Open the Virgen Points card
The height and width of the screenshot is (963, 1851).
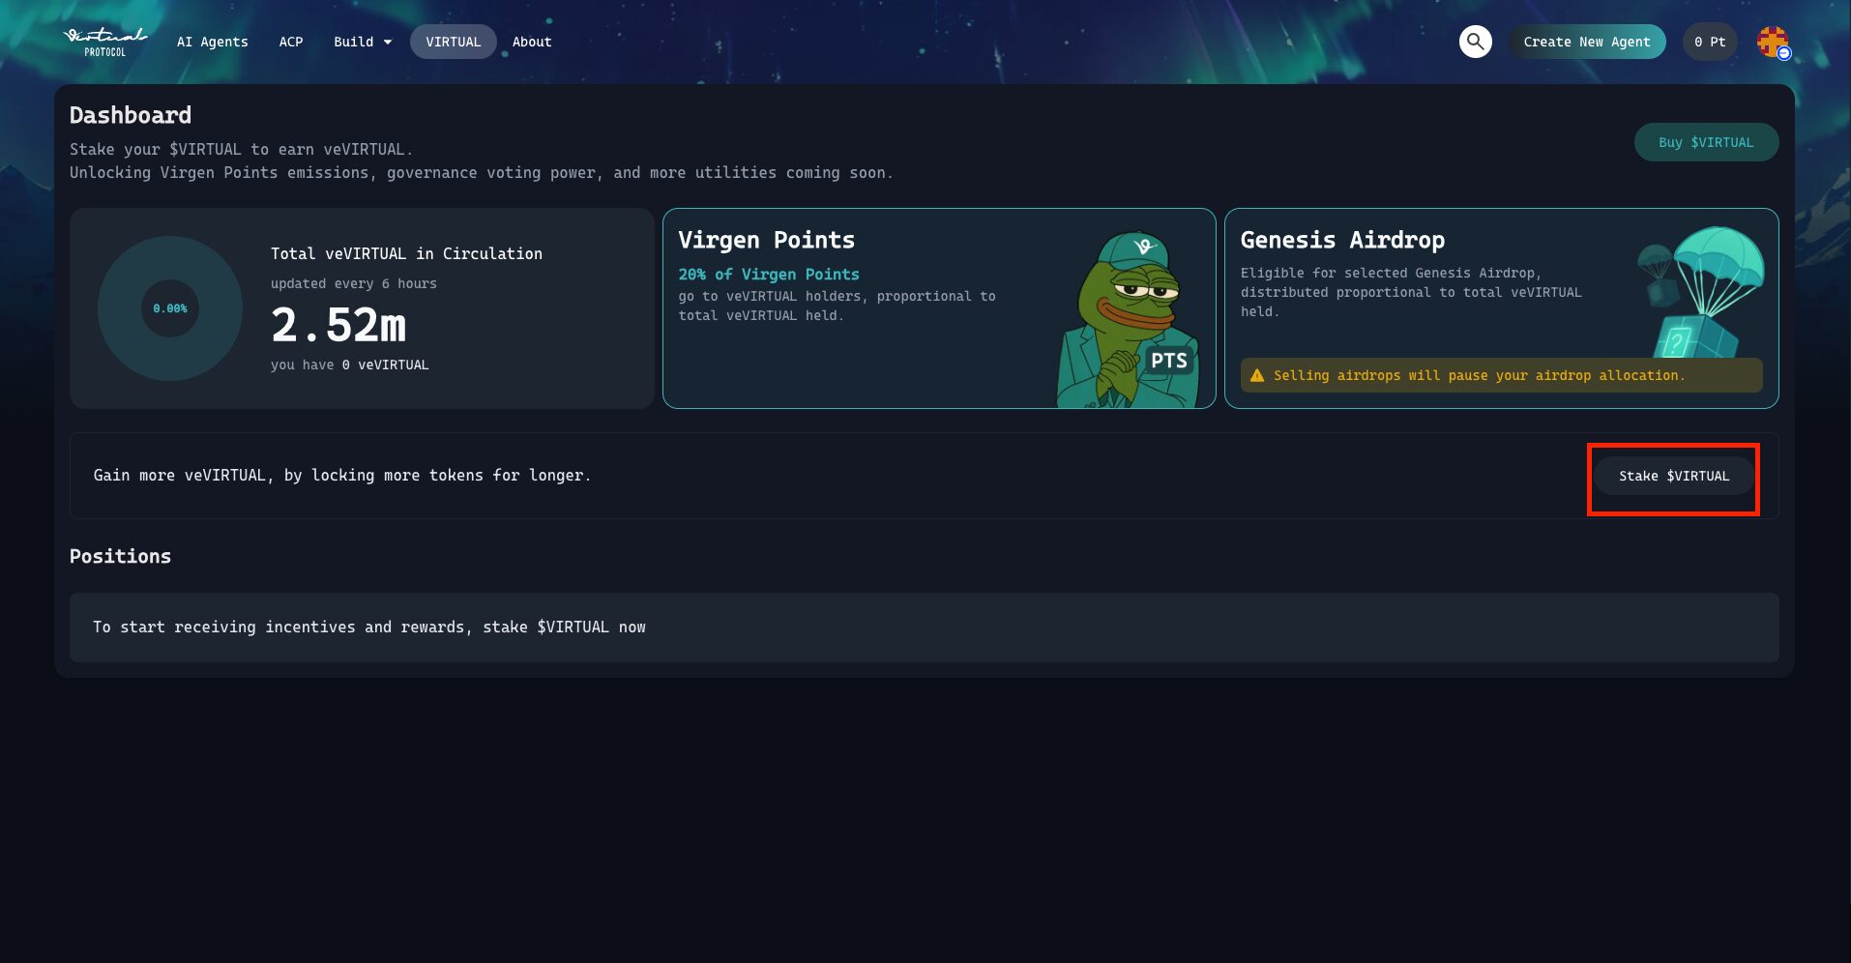coord(939,308)
